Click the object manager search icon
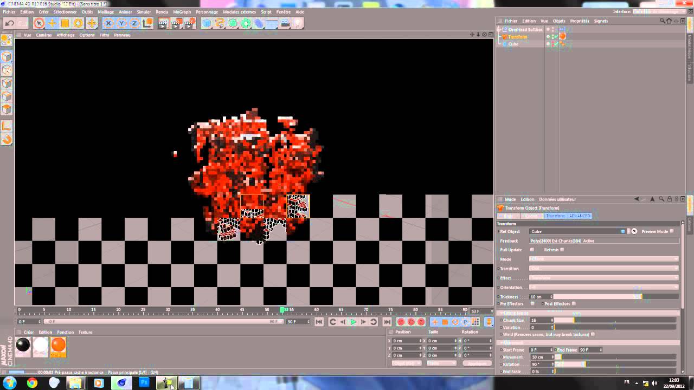 (x=663, y=21)
